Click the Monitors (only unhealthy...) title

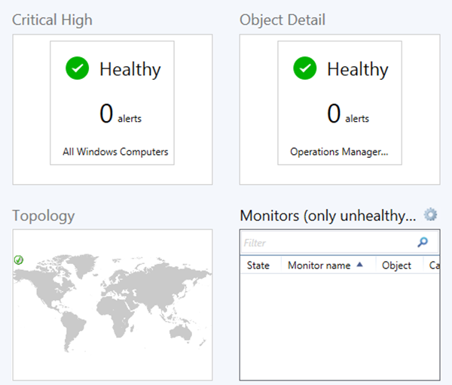pyautogui.click(x=328, y=216)
